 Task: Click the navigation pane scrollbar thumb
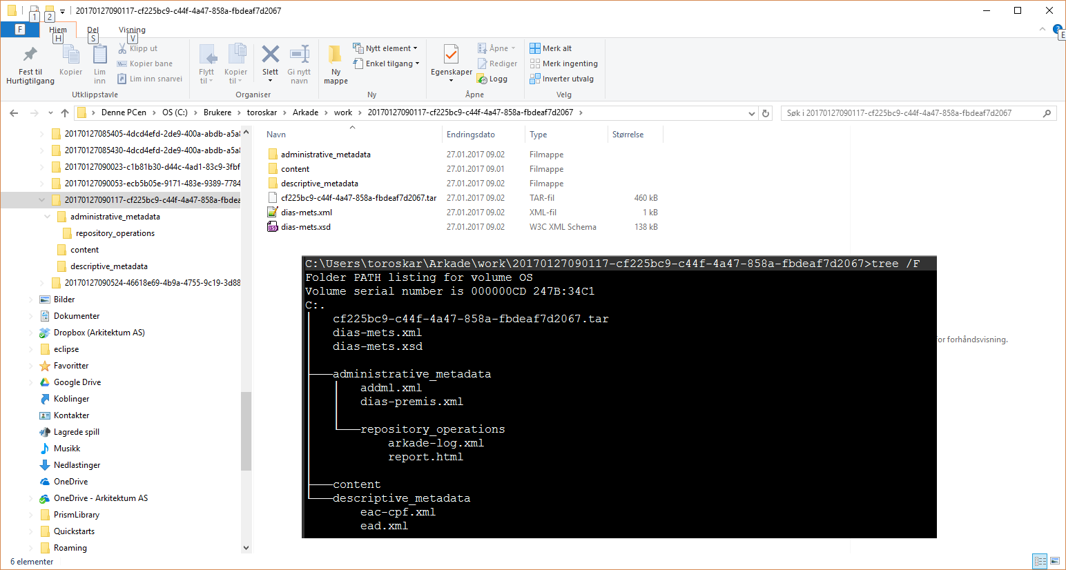pyautogui.click(x=246, y=431)
